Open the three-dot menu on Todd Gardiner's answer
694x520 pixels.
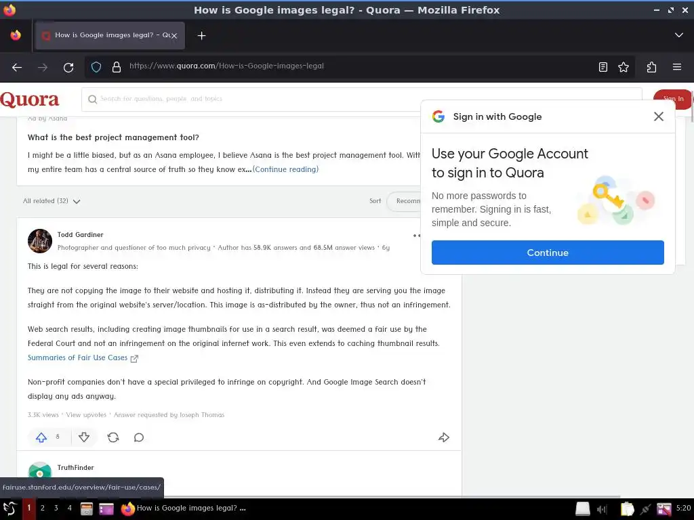[x=417, y=236]
